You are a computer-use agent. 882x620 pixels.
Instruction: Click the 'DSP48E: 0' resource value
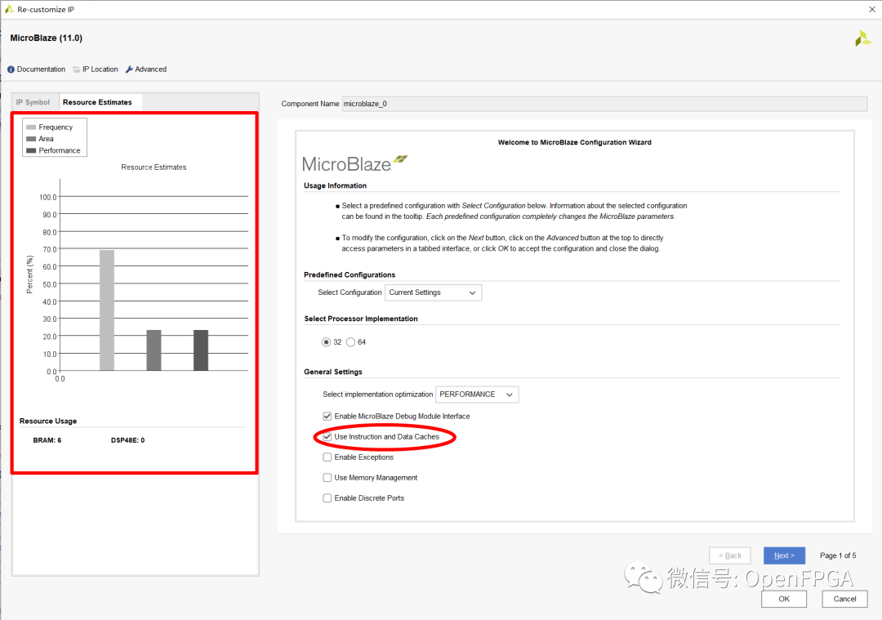pos(127,440)
